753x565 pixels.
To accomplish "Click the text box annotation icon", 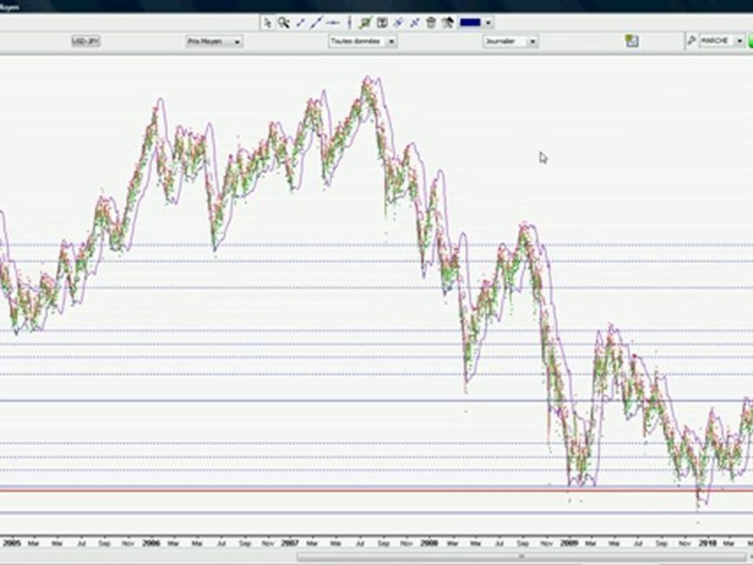I will pyautogui.click(x=382, y=23).
